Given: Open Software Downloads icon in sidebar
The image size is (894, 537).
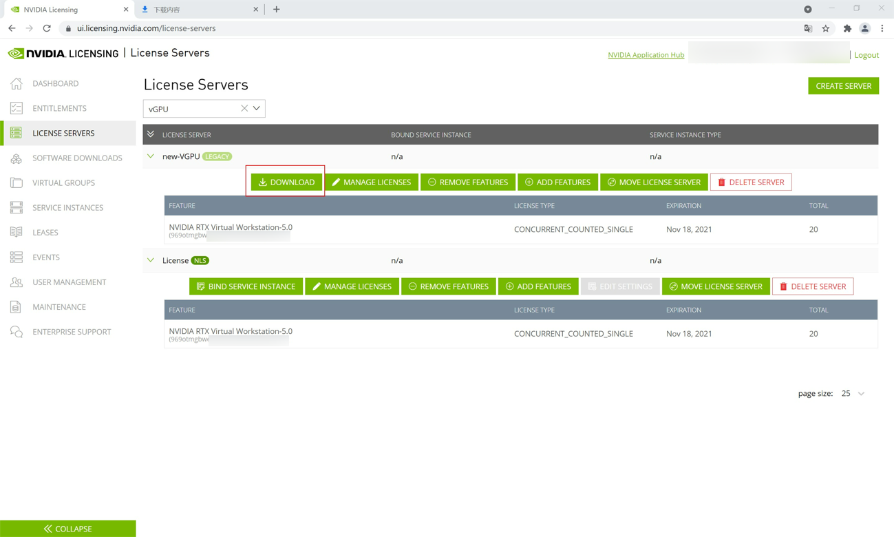Looking at the screenshot, I should (17, 158).
